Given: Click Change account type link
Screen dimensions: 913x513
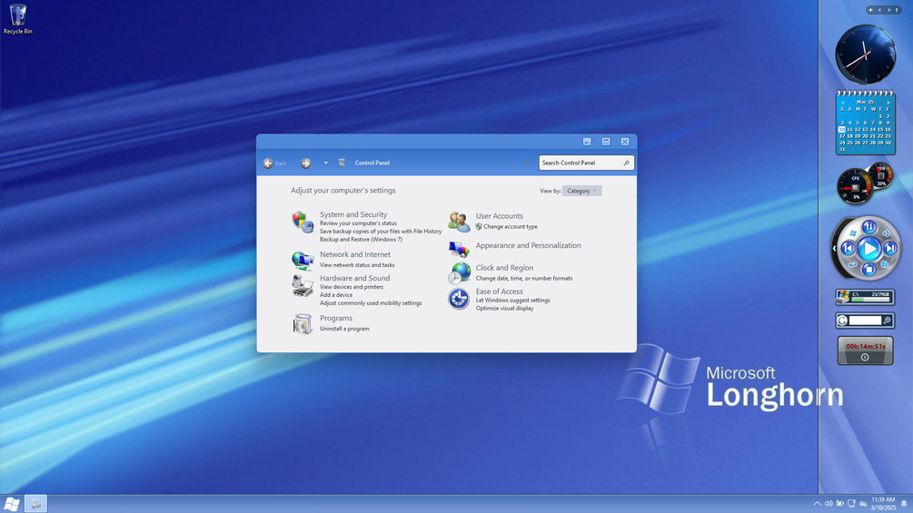Looking at the screenshot, I should tap(510, 227).
